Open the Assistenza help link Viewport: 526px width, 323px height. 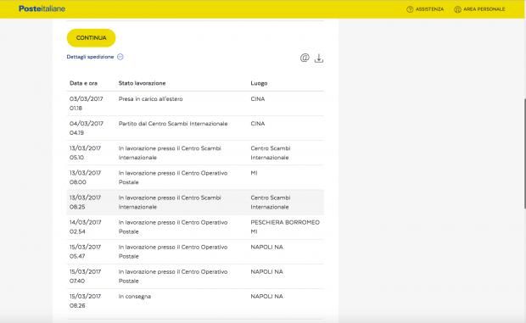click(x=425, y=9)
